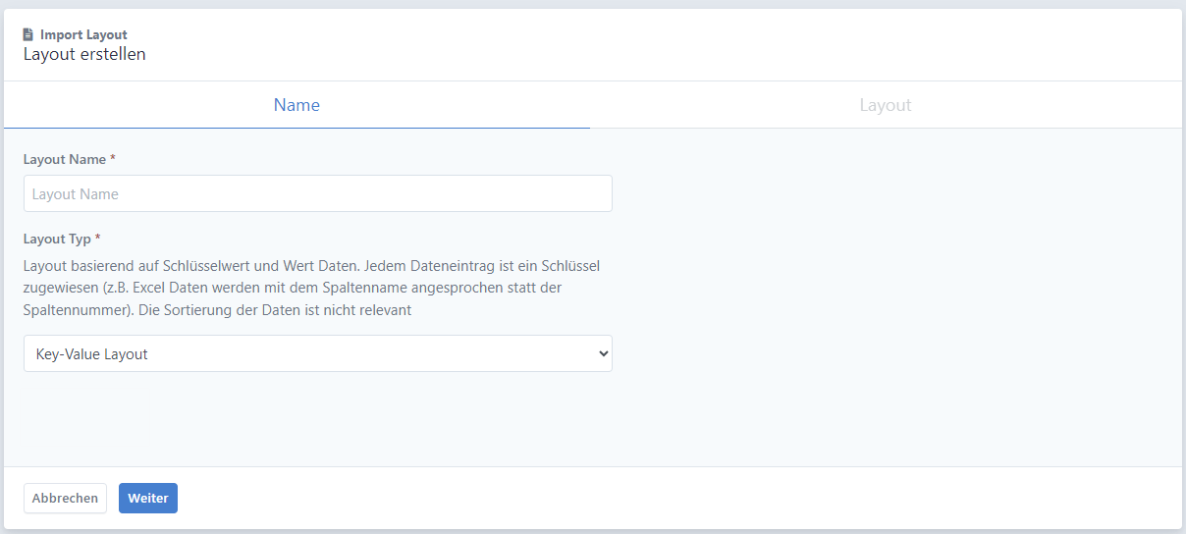Click the Abbrechen button
This screenshot has width=1186, height=534.
click(65, 498)
